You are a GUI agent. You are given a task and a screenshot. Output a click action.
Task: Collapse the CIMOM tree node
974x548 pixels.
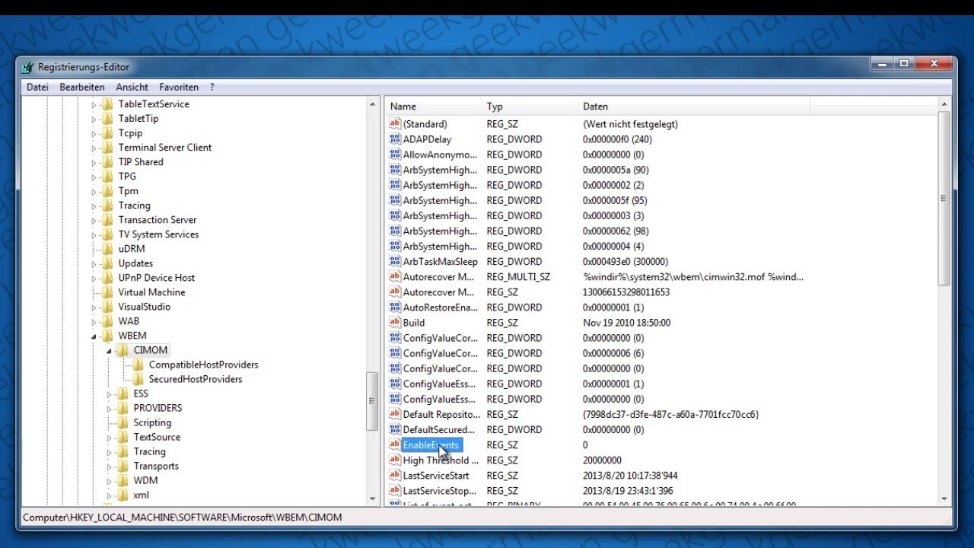point(110,351)
